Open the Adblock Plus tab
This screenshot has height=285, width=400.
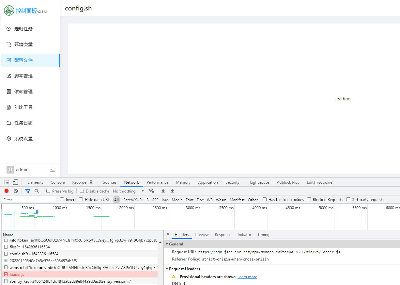[x=288, y=182]
